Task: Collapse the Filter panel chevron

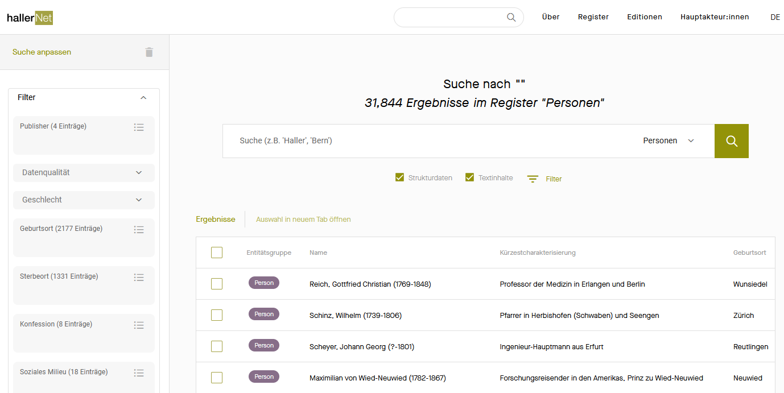Action: tap(143, 98)
